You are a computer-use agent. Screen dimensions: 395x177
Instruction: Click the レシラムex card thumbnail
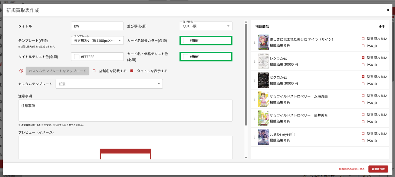pyautogui.click(x=263, y=61)
